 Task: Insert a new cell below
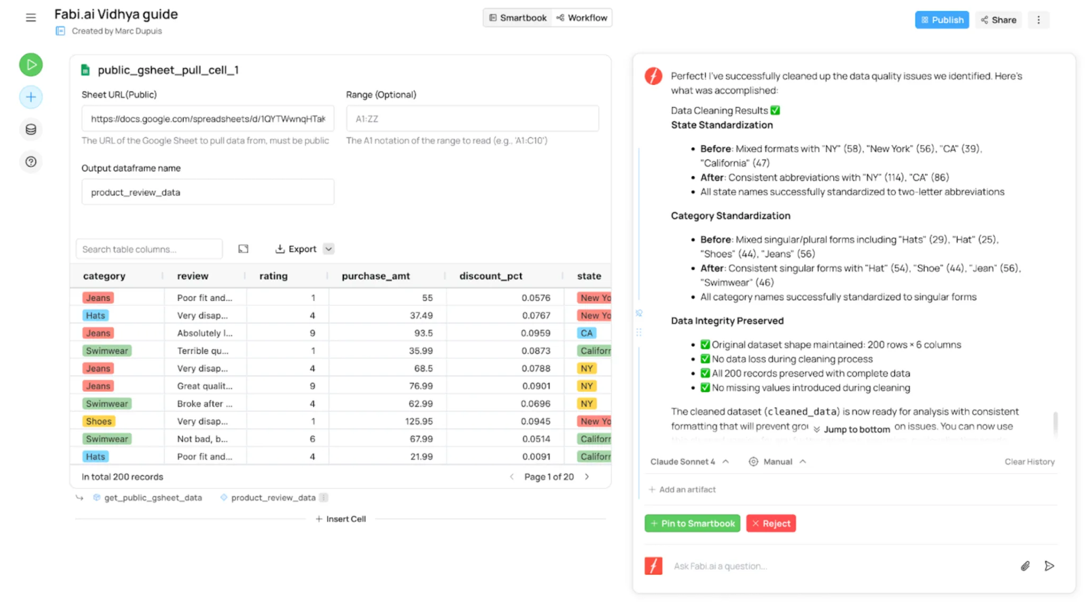(341, 519)
